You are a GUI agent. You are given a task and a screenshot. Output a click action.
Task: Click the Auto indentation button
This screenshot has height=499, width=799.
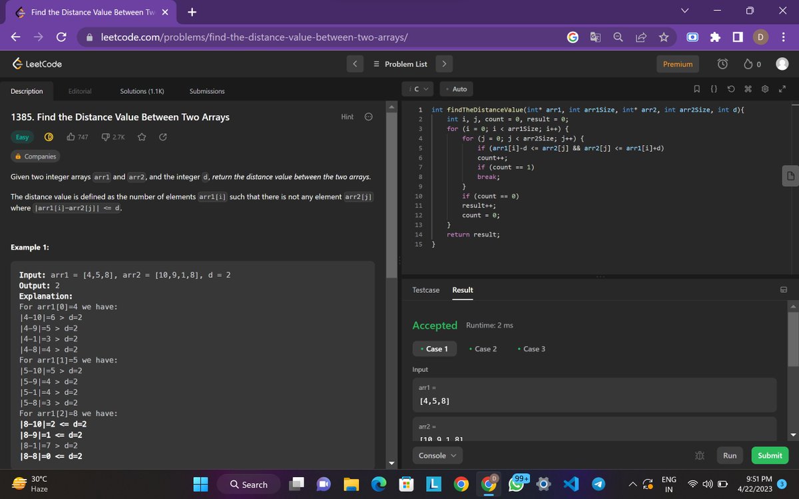click(457, 88)
